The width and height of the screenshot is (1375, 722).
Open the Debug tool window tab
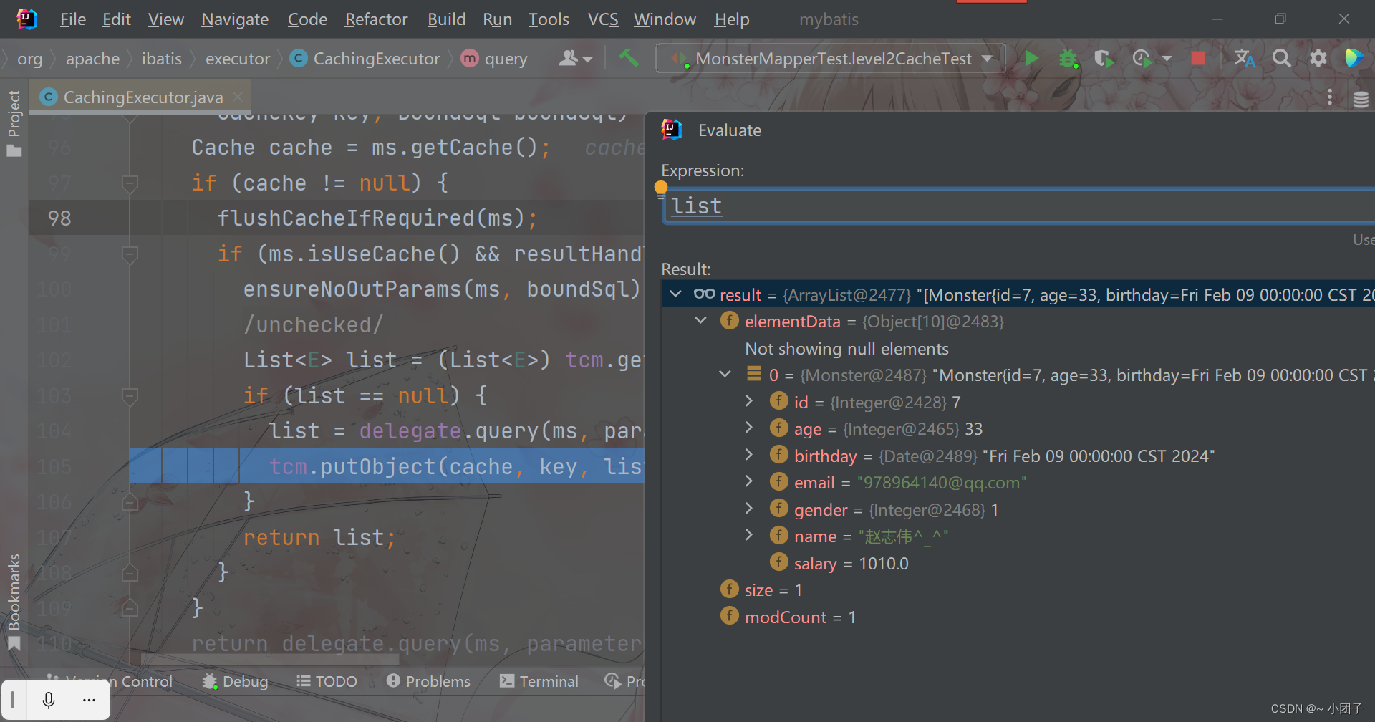point(235,681)
